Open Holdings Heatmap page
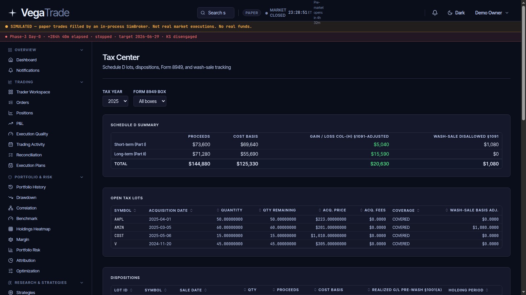526x295 pixels. point(33,229)
